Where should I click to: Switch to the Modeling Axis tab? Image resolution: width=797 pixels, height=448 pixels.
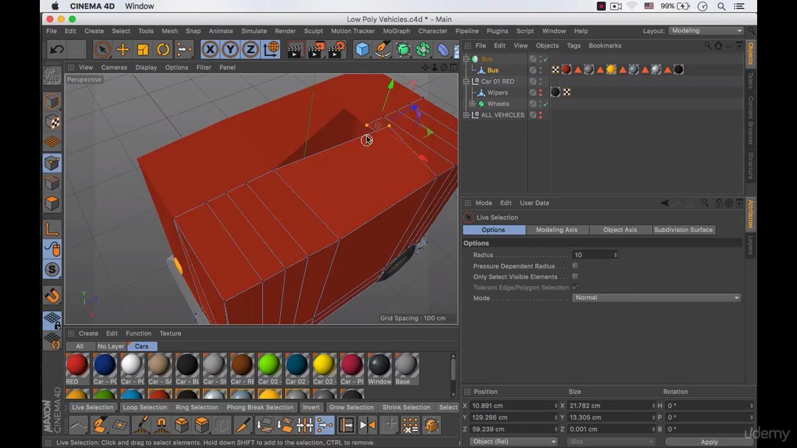(557, 230)
